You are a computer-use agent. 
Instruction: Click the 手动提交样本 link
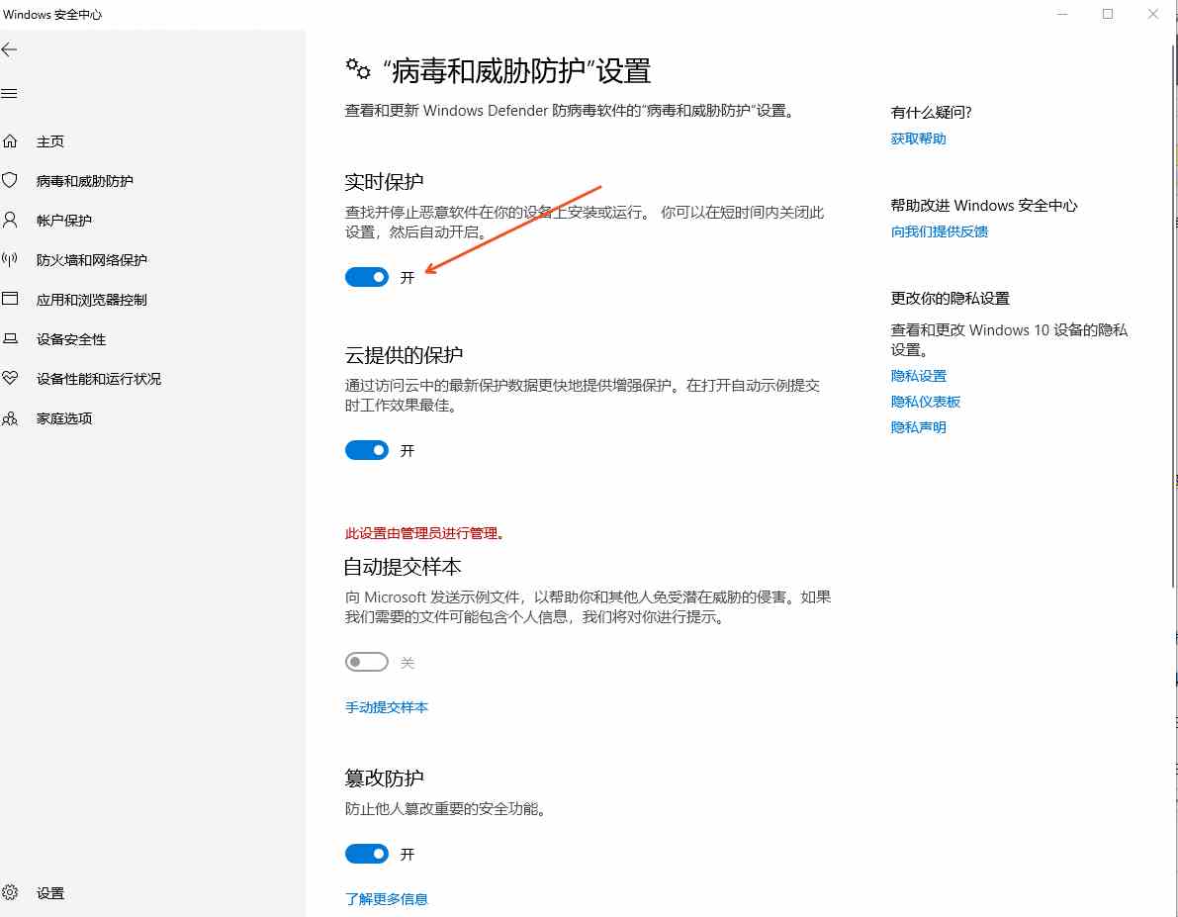tap(386, 707)
